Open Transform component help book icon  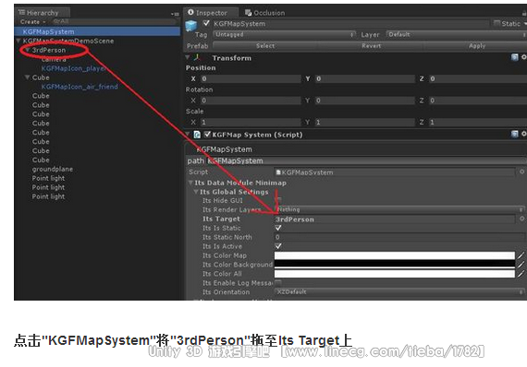click(x=515, y=57)
